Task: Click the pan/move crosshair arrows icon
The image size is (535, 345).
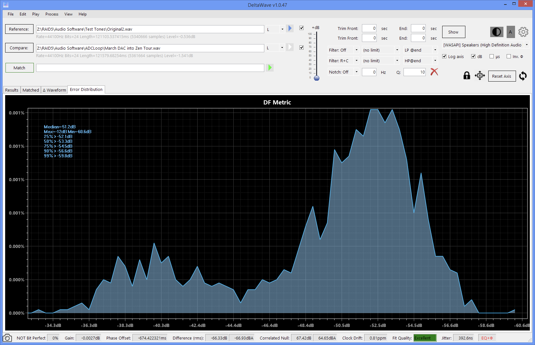Action: pyautogui.click(x=480, y=75)
